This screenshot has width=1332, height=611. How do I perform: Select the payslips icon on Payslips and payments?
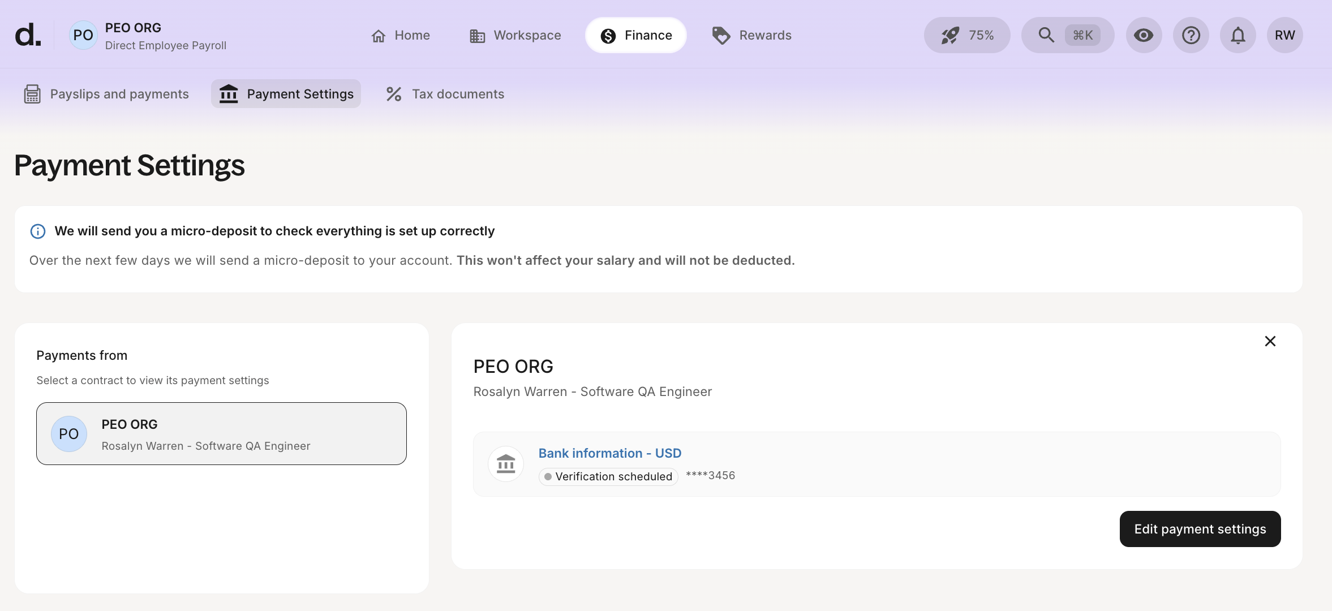point(32,93)
